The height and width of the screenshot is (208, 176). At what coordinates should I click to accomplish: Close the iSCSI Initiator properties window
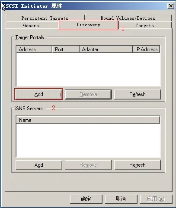coord(171,6)
